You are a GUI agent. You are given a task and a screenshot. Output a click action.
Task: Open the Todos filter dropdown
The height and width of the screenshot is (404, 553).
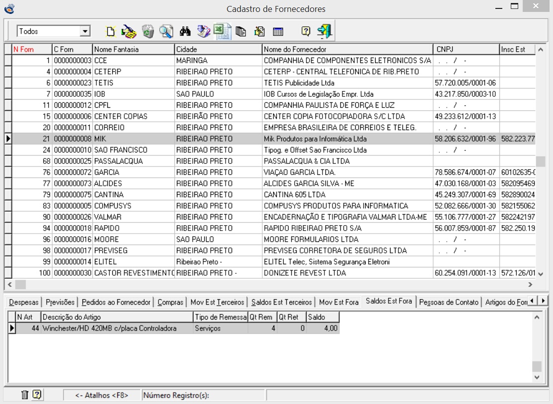[x=85, y=31]
